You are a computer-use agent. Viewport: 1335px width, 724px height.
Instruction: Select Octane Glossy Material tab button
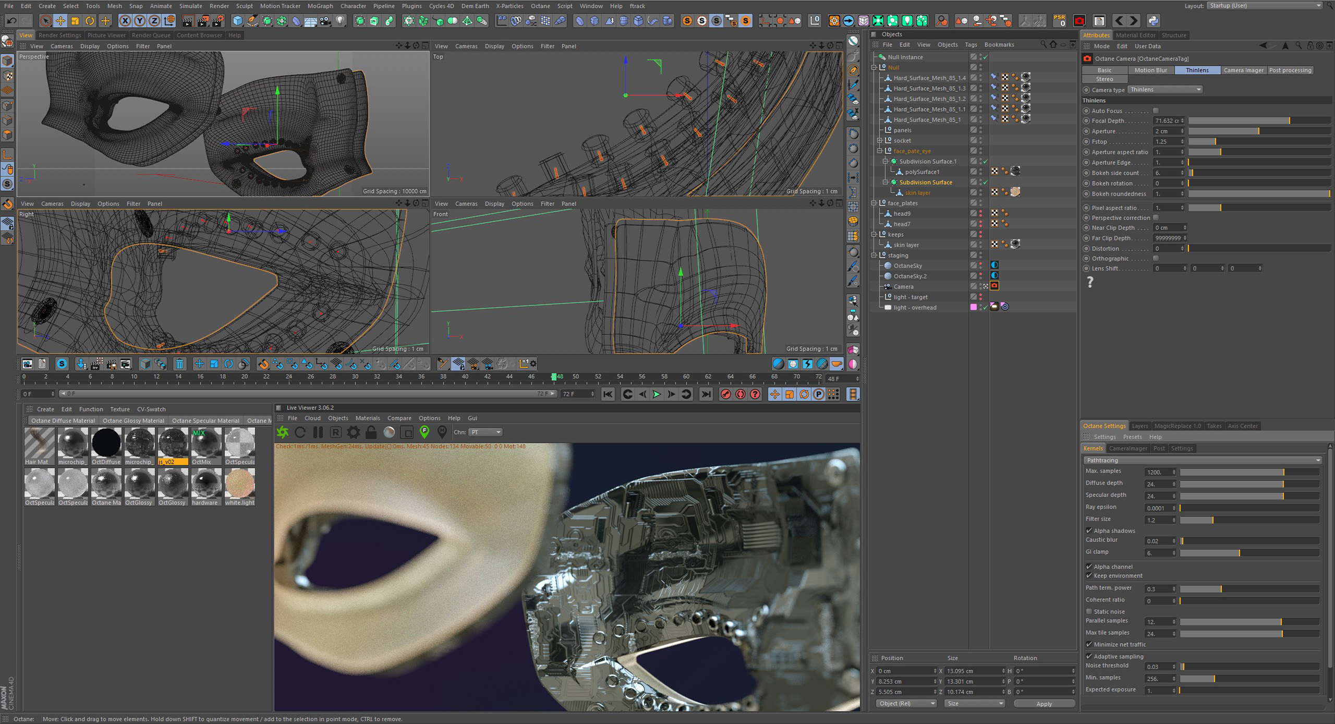pos(133,420)
